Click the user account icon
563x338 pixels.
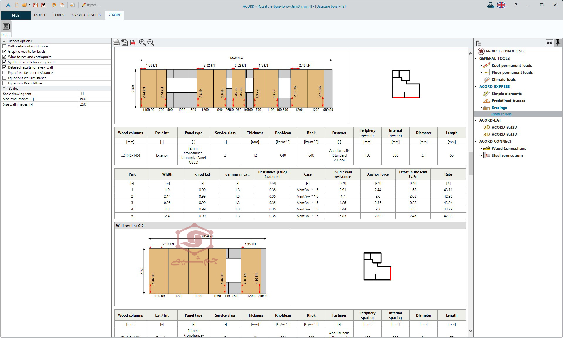coord(491,5)
